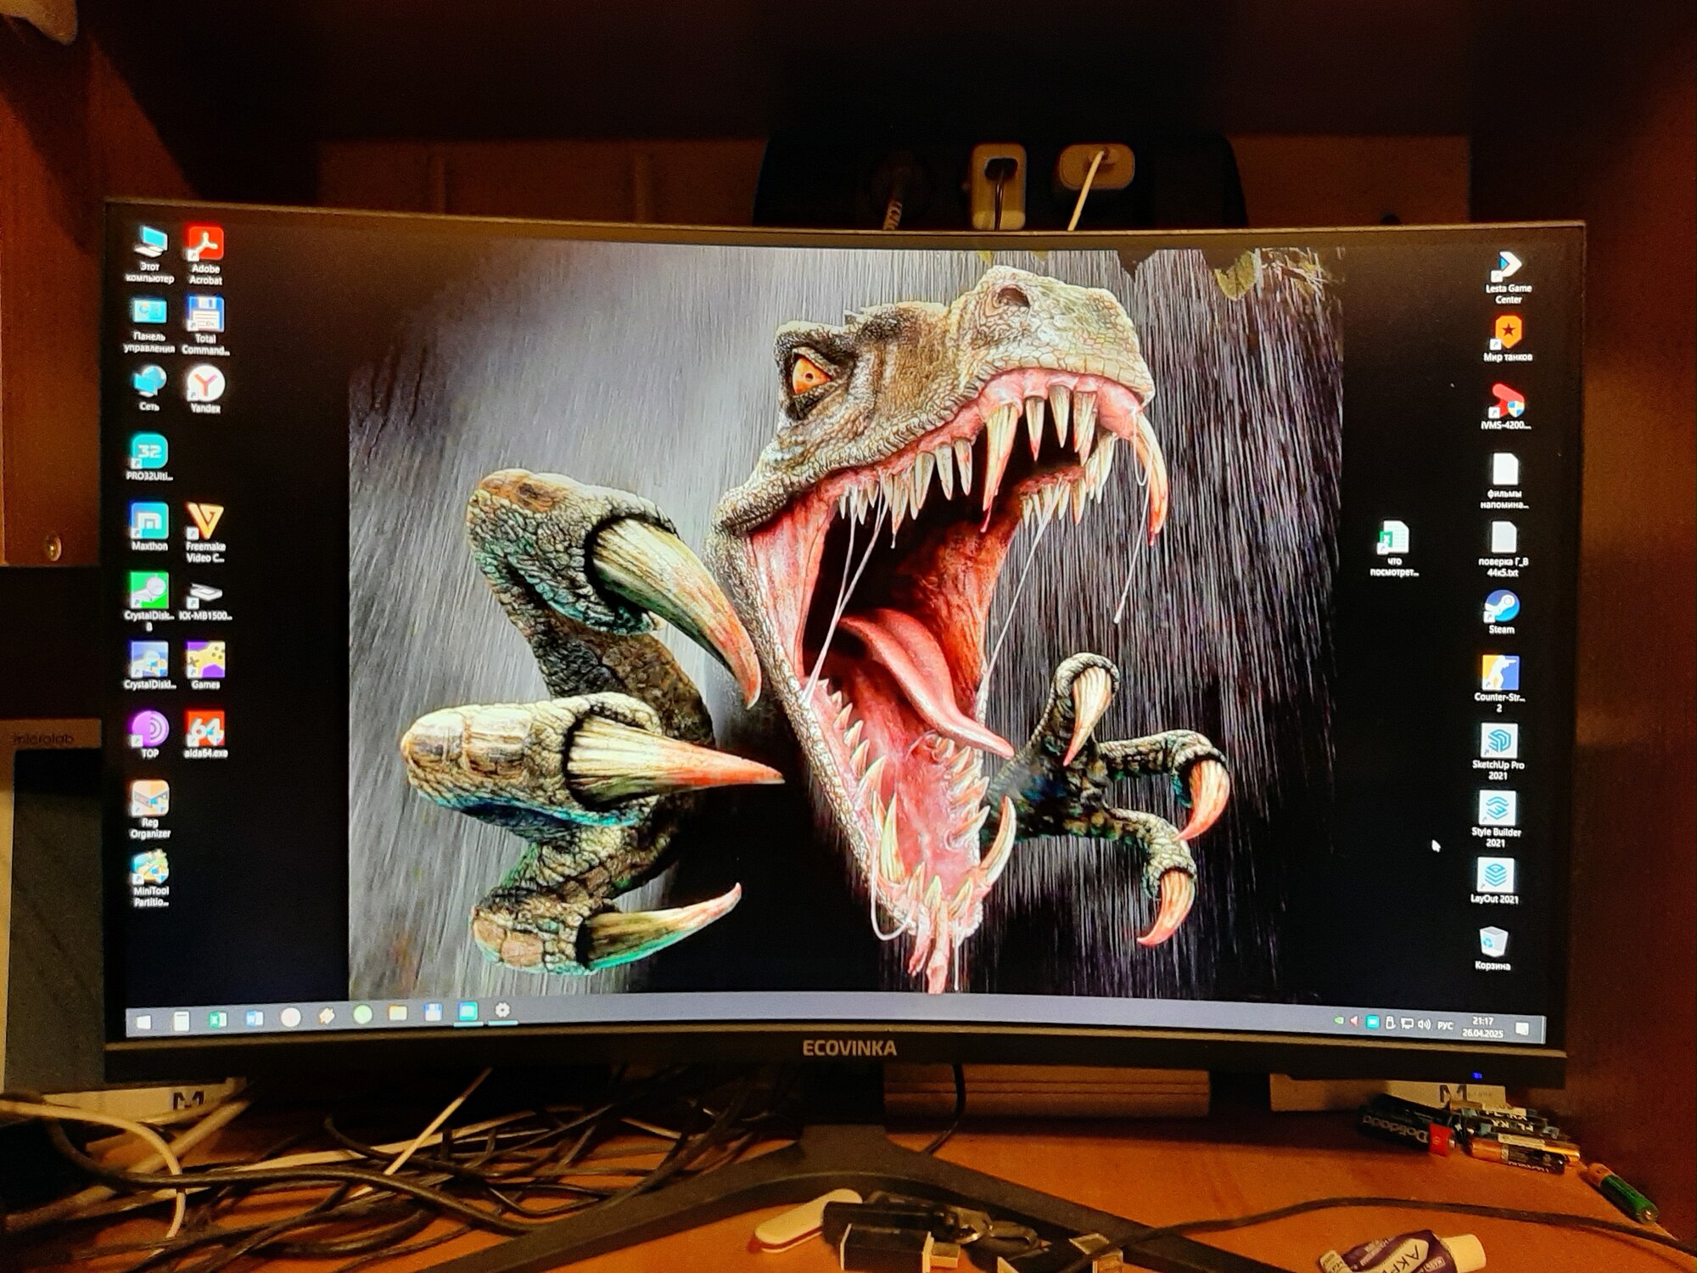Open the Этот компьютер desktop icon
The width and height of the screenshot is (1697, 1273).
[x=150, y=254]
